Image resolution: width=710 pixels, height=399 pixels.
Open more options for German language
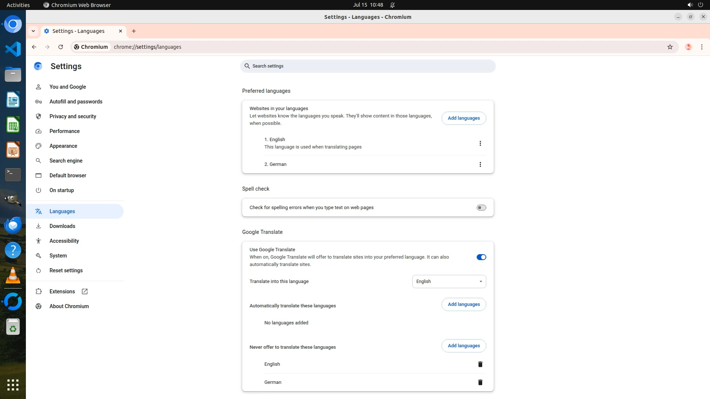pos(480,164)
